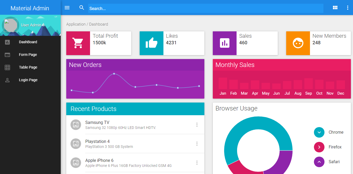This screenshot has height=174, width=353.
Task: Click the Sep bar in Monthly Sales
Action: pos(309,84)
